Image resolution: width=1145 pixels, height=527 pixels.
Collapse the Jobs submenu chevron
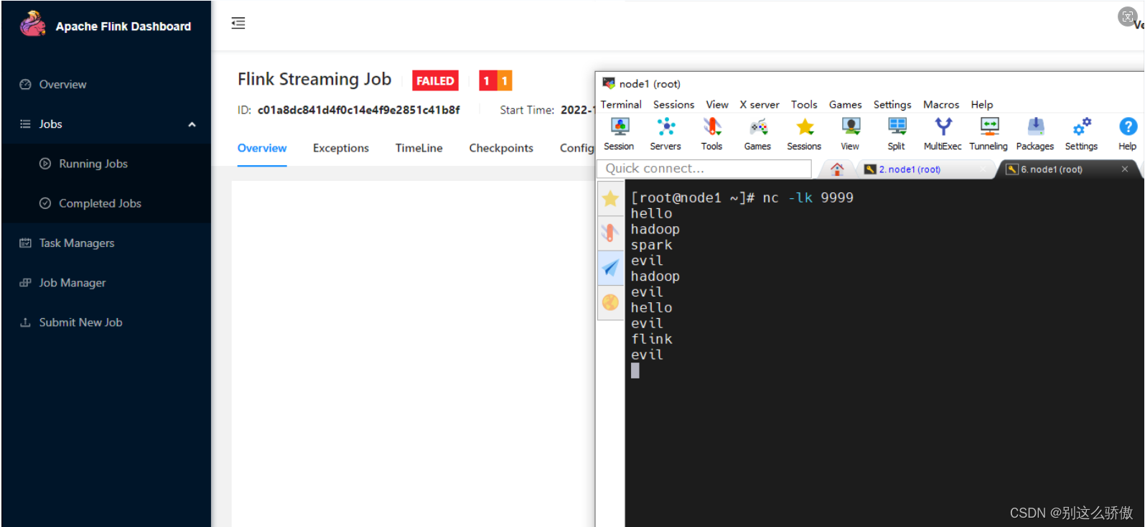point(192,124)
